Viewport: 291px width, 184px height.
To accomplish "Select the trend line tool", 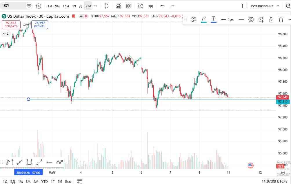I will click(39, 162).
